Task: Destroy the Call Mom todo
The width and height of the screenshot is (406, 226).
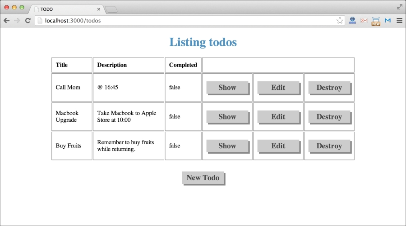Action: tap(329, 88)
